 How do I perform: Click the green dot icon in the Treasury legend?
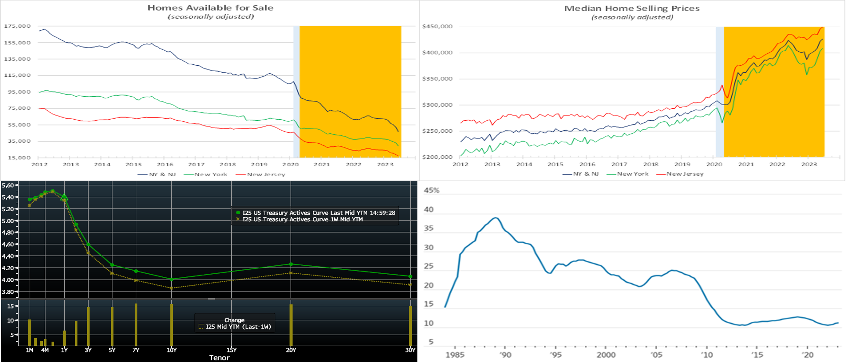(238, 212)
